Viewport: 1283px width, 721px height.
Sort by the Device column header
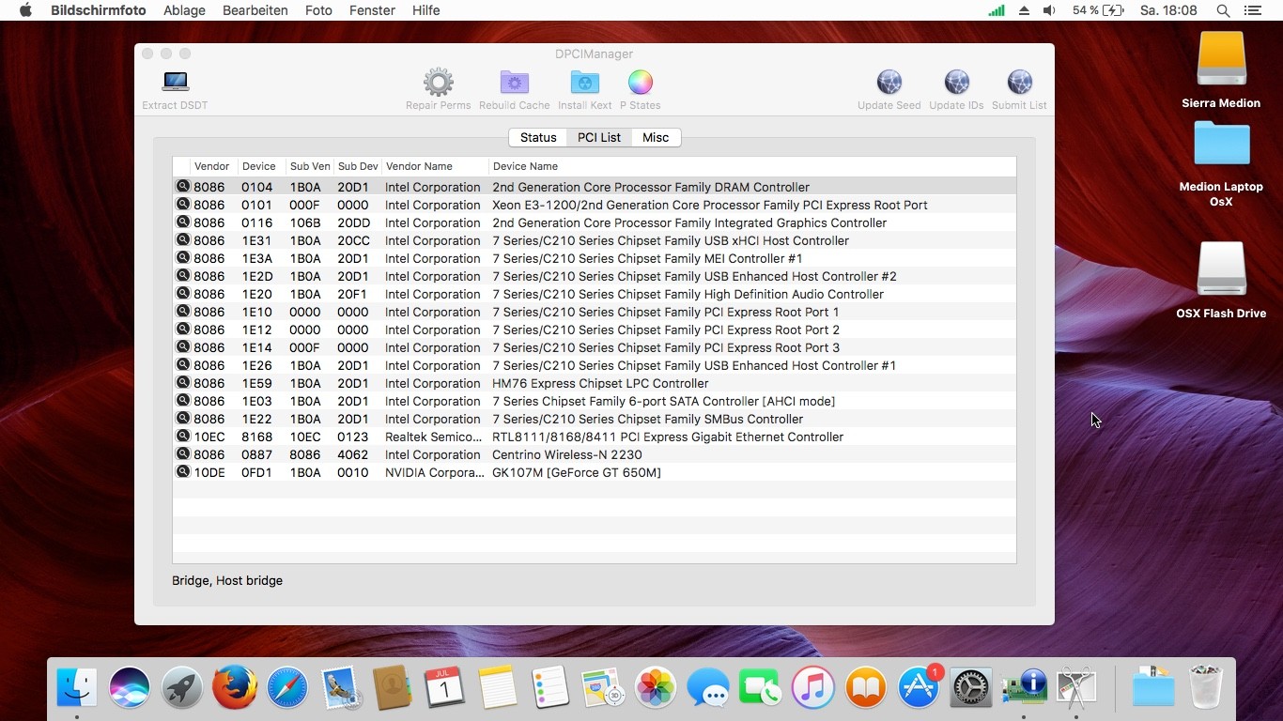pos(261,166)
